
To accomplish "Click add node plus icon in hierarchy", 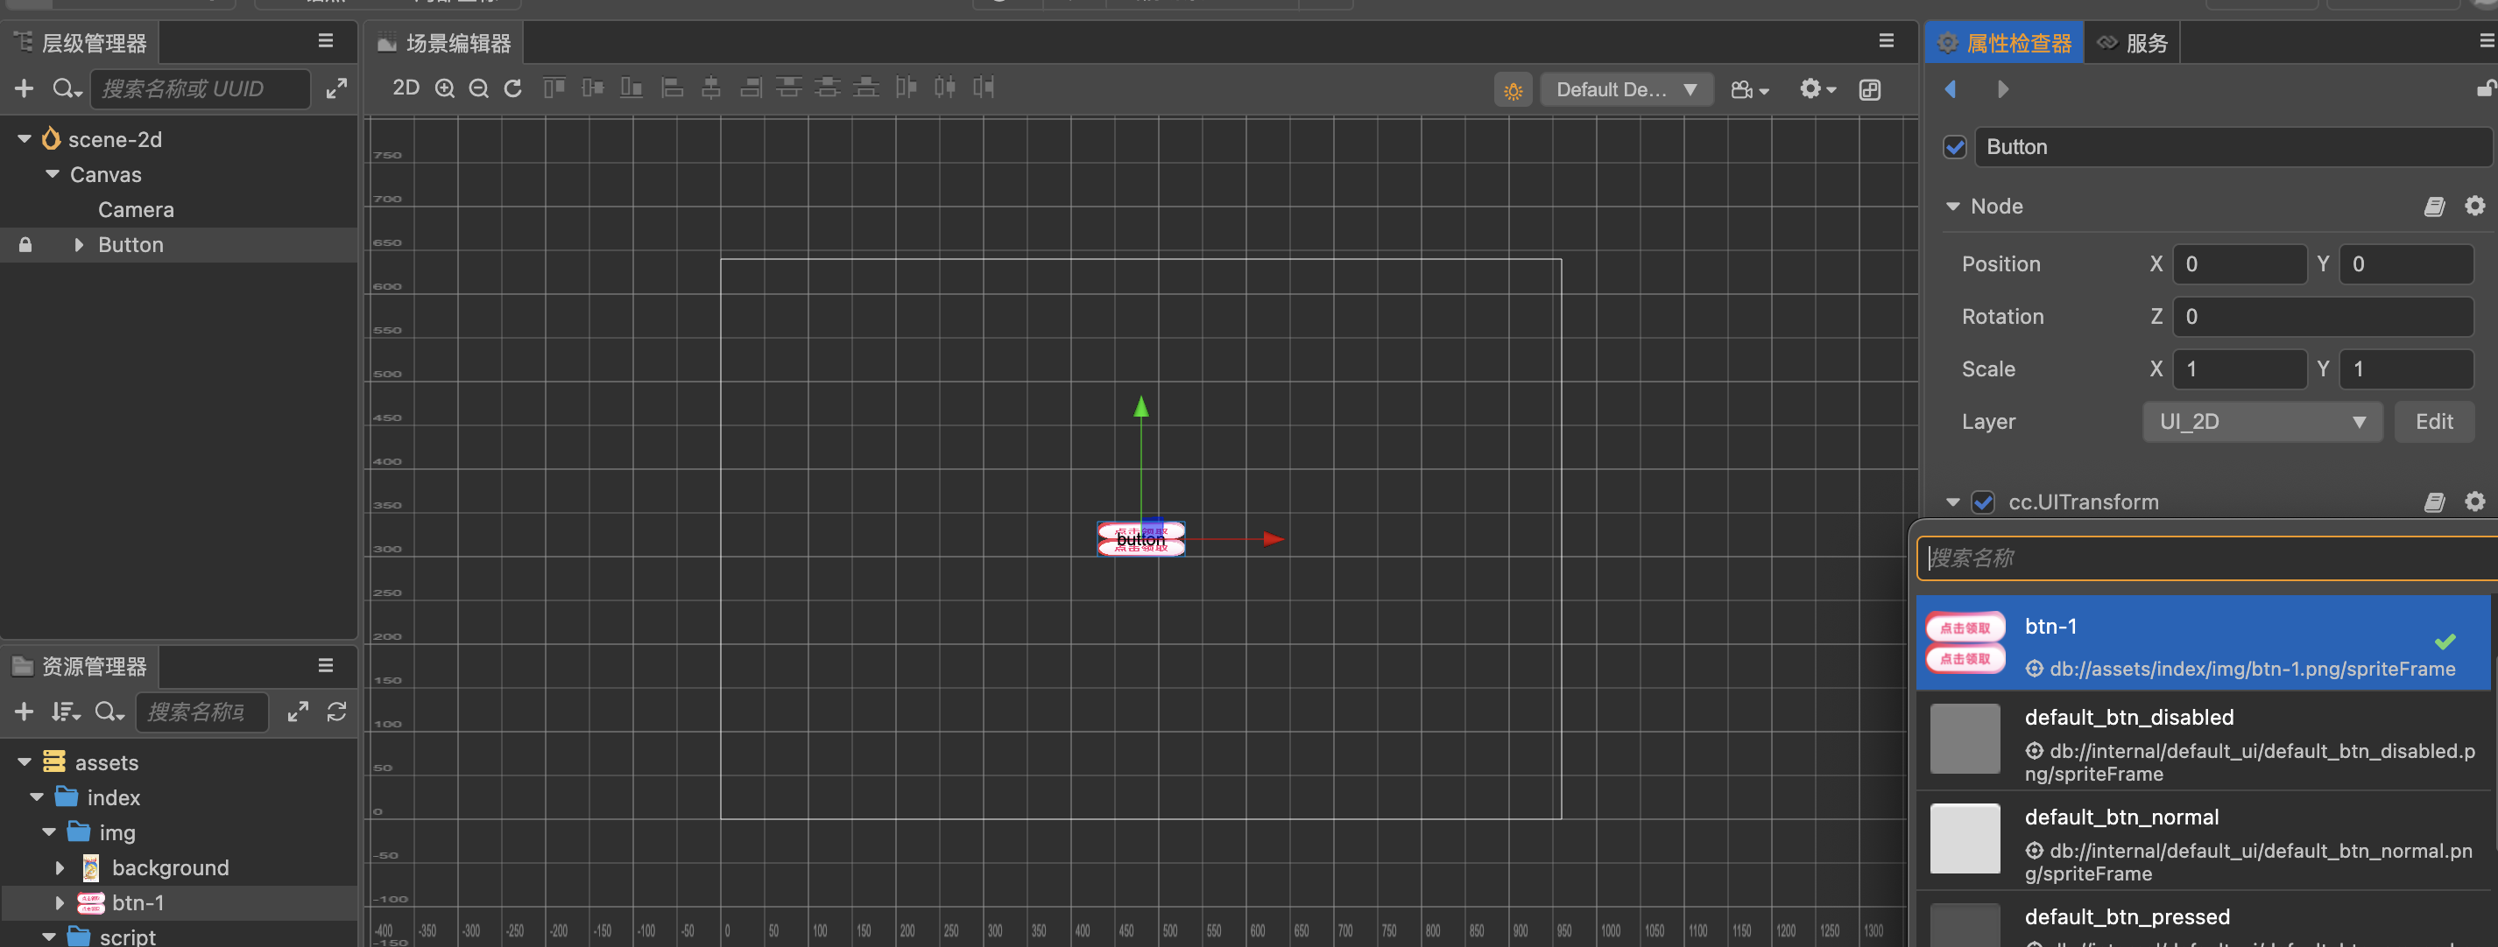I will [25, 89].
